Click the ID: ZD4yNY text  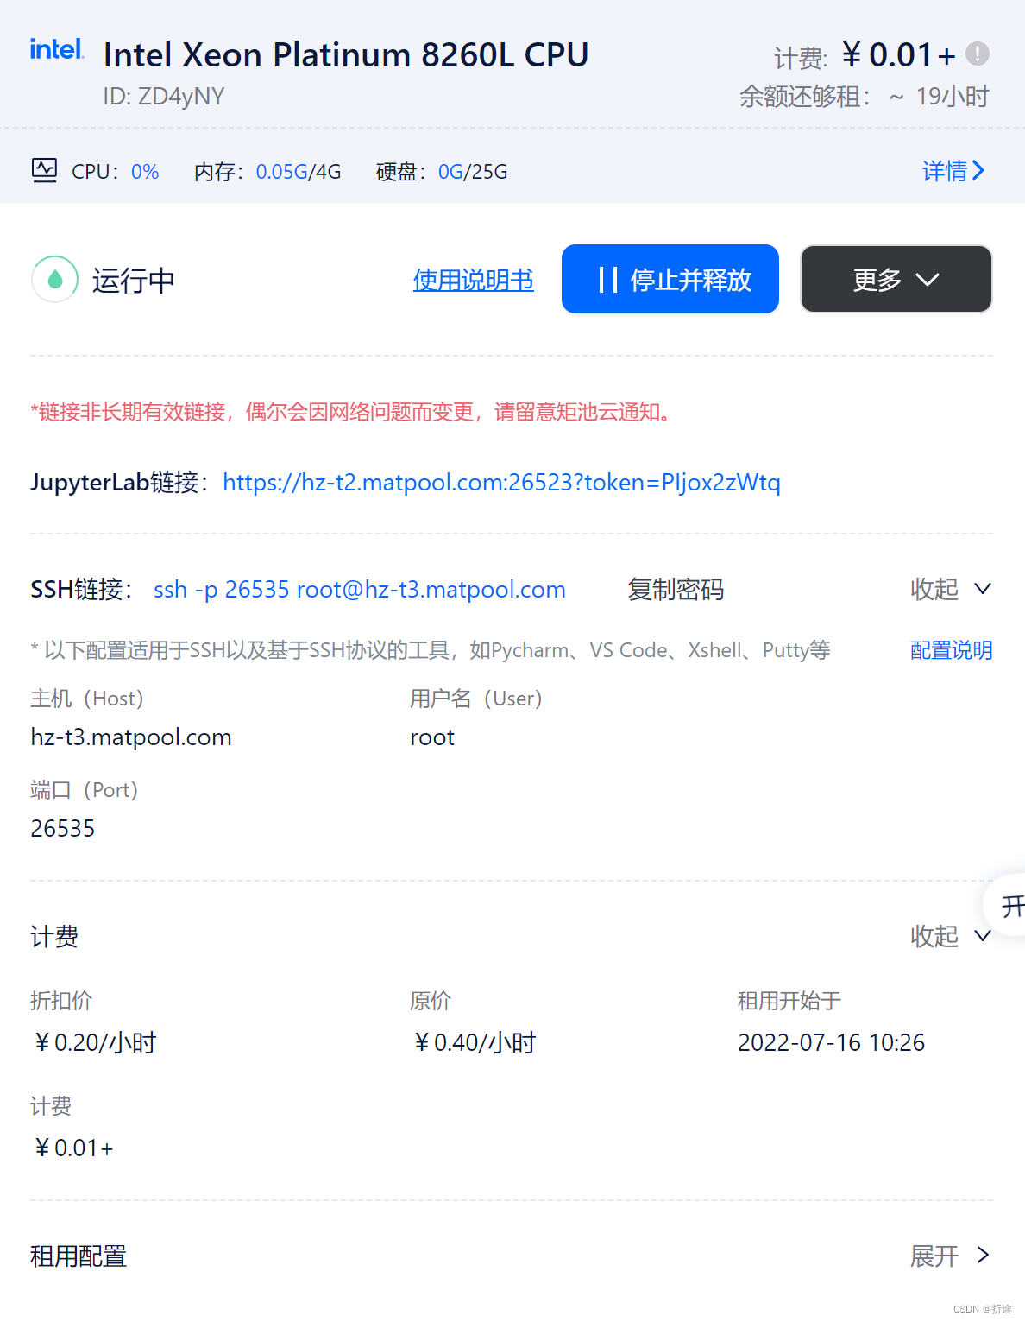[164, 96]
